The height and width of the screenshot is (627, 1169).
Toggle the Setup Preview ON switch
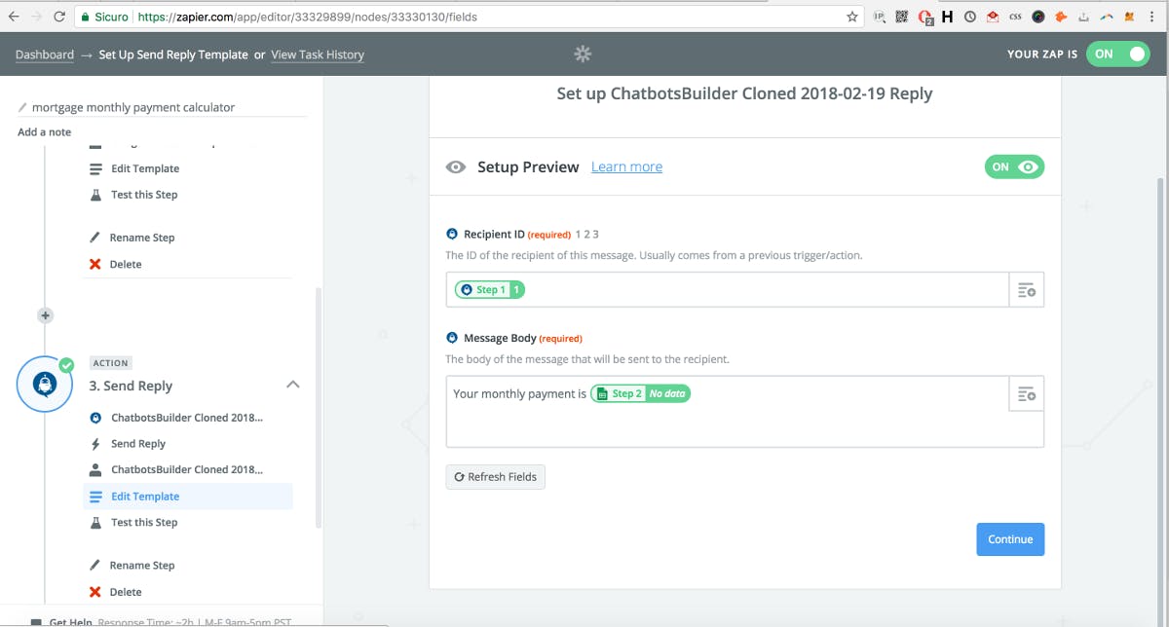pyautogui.click(x=1014, y=167)
